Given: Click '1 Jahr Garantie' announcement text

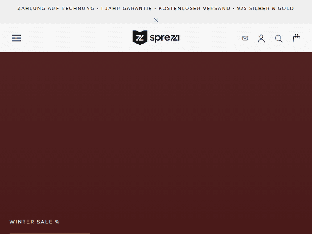Looking at the screenshot, I should (x=126, y=8).
